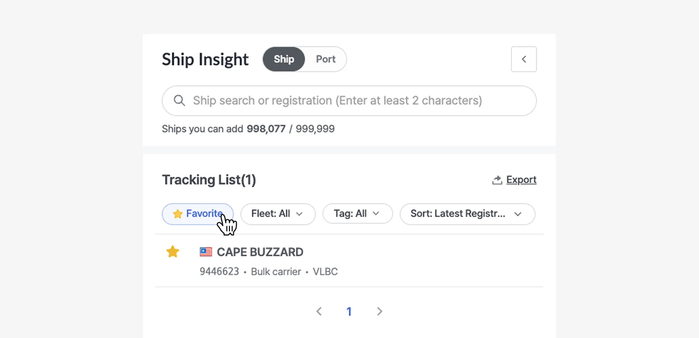Toggle the Favorite filter chip
This screenshot has width=699, height=338.
(198, 214)
